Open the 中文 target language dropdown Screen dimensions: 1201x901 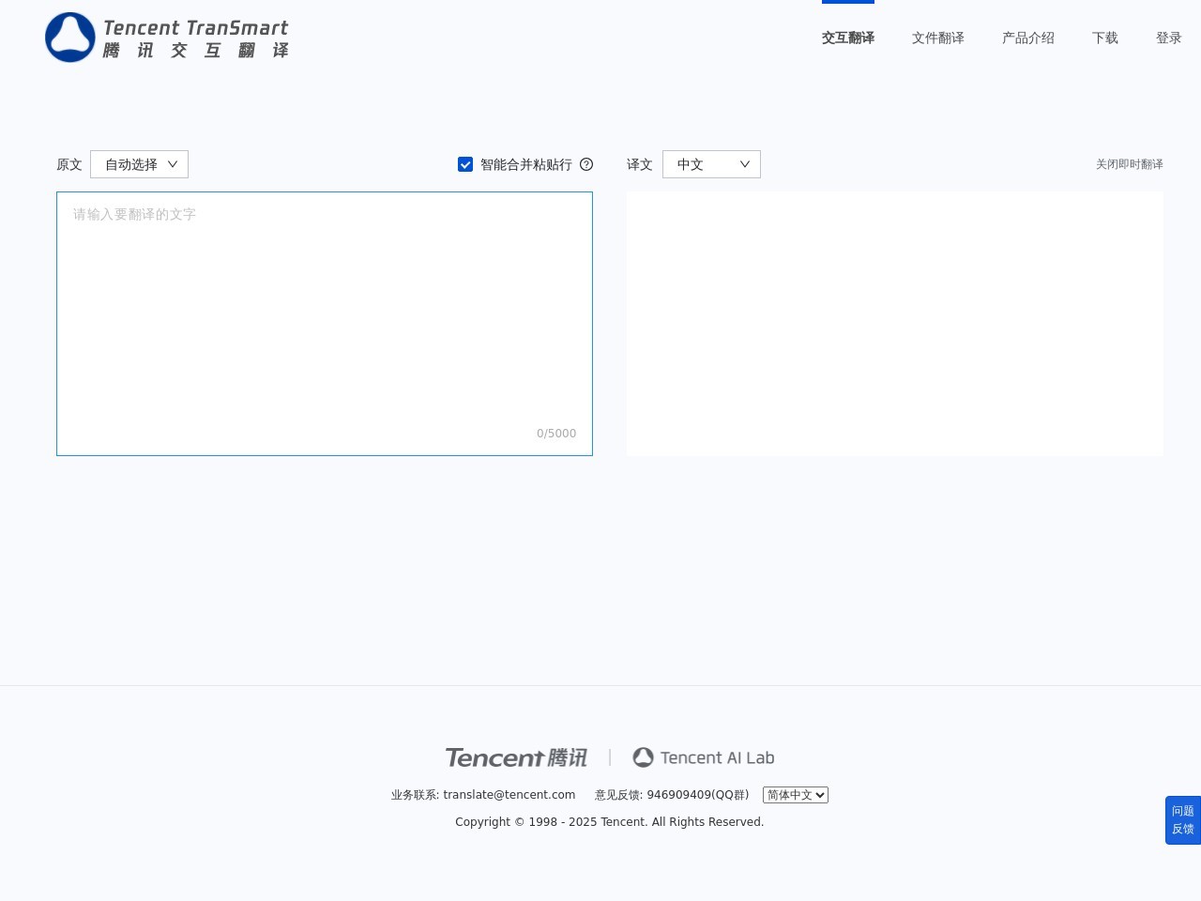click(x=711, y=164)
